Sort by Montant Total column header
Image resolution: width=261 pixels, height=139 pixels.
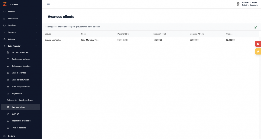coord(160,34)
